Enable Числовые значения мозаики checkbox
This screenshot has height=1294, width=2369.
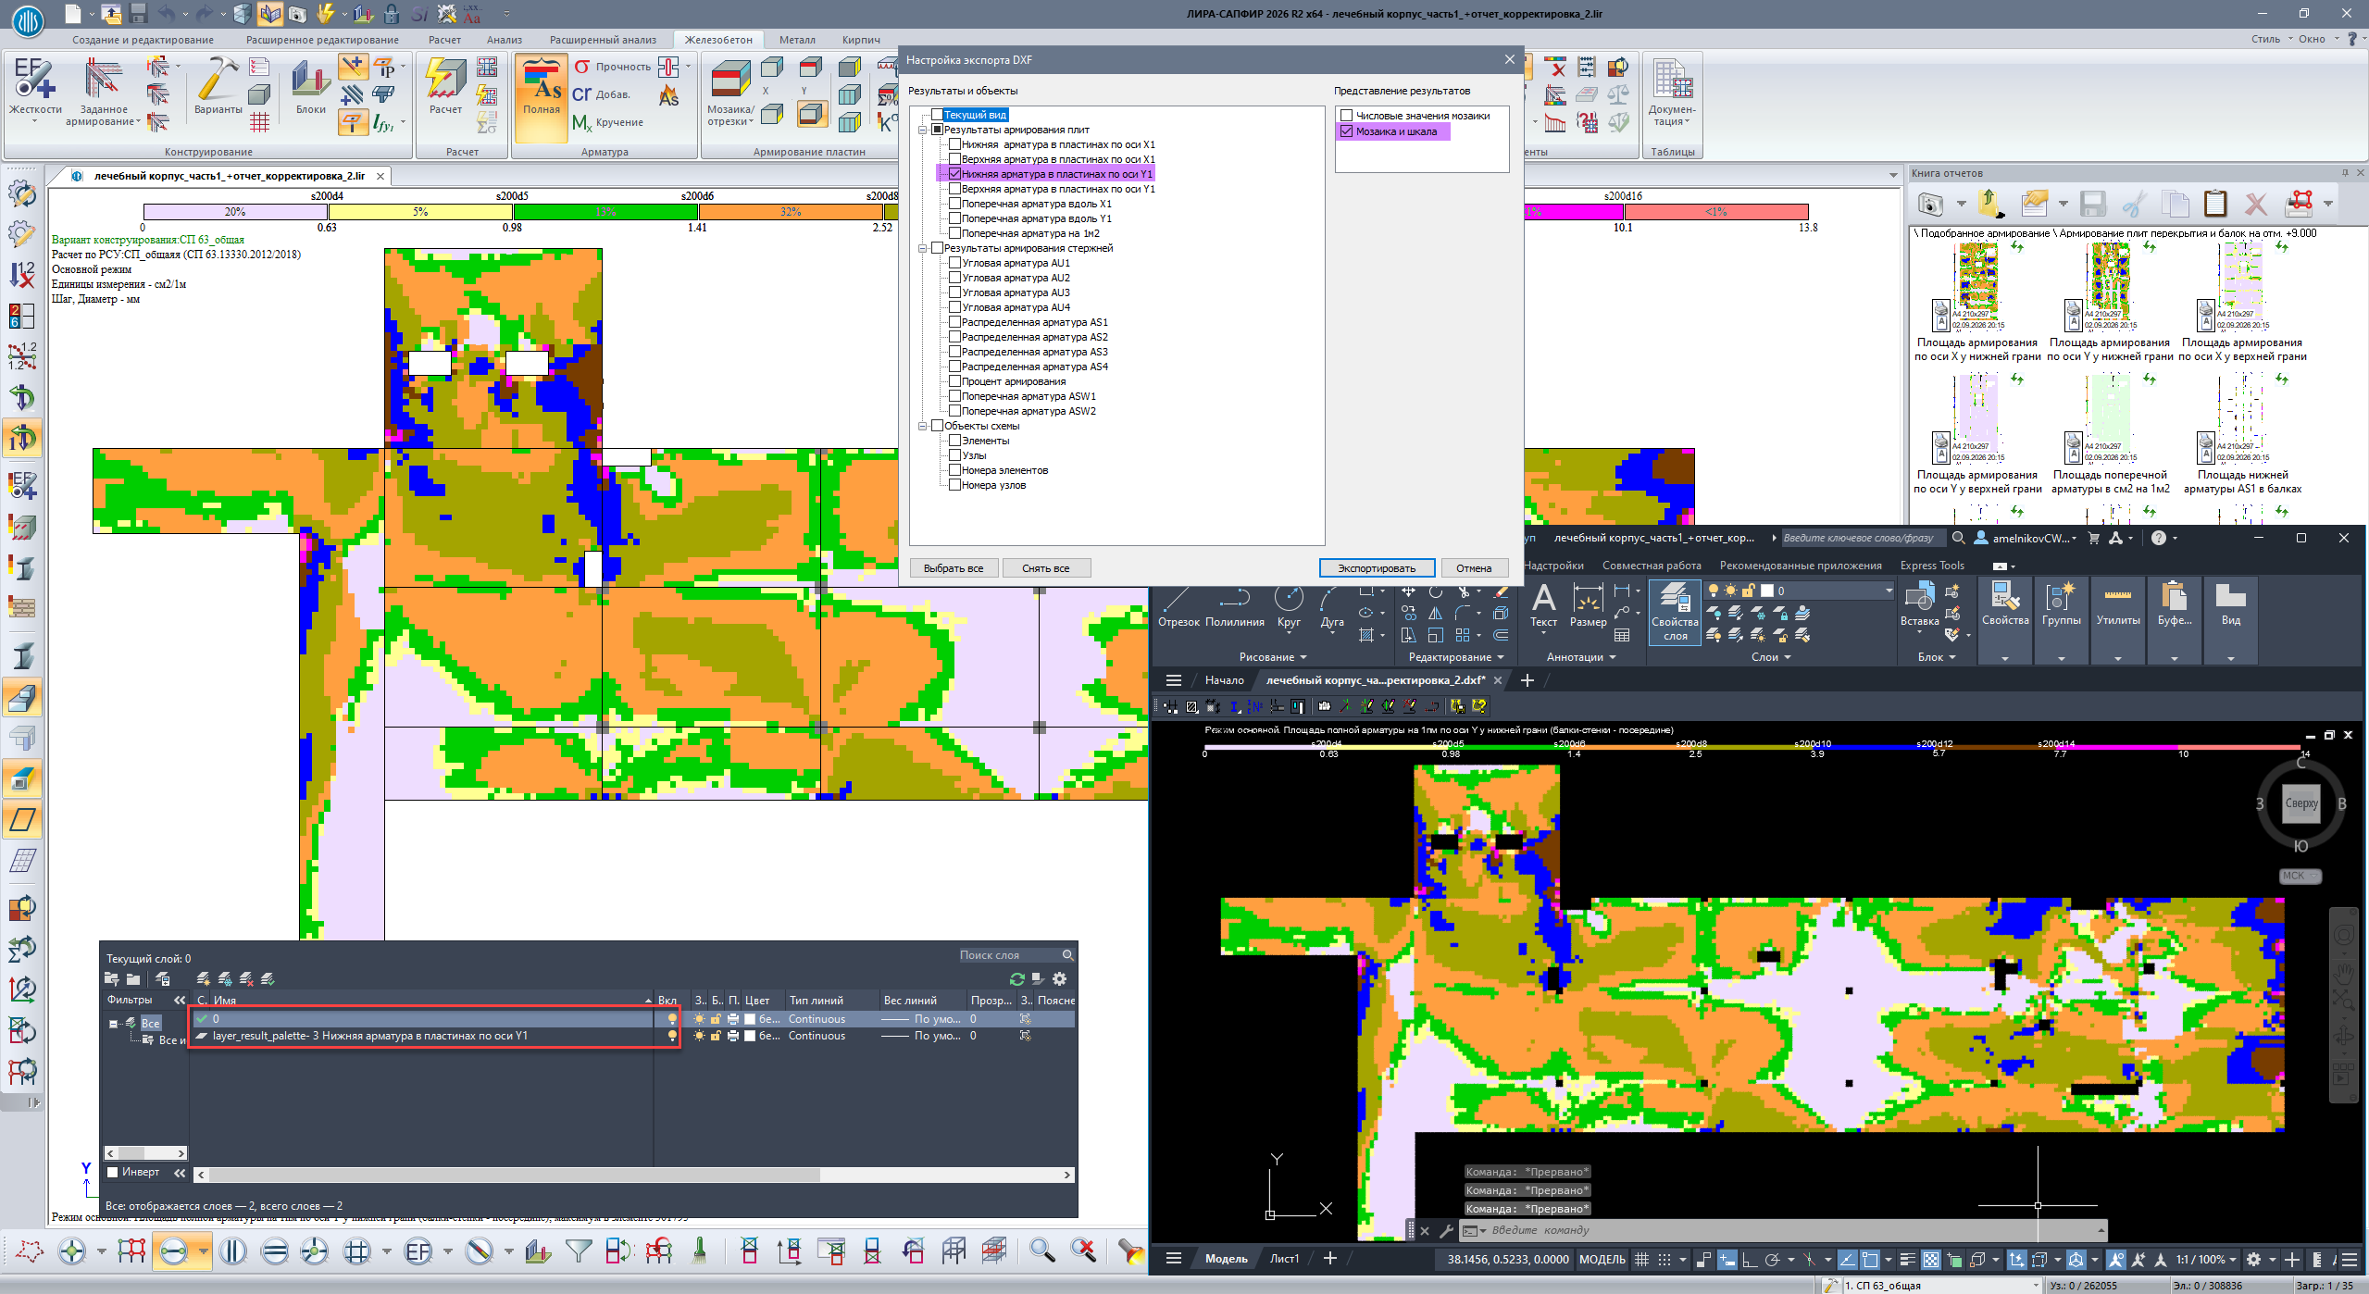point(1347,116)
